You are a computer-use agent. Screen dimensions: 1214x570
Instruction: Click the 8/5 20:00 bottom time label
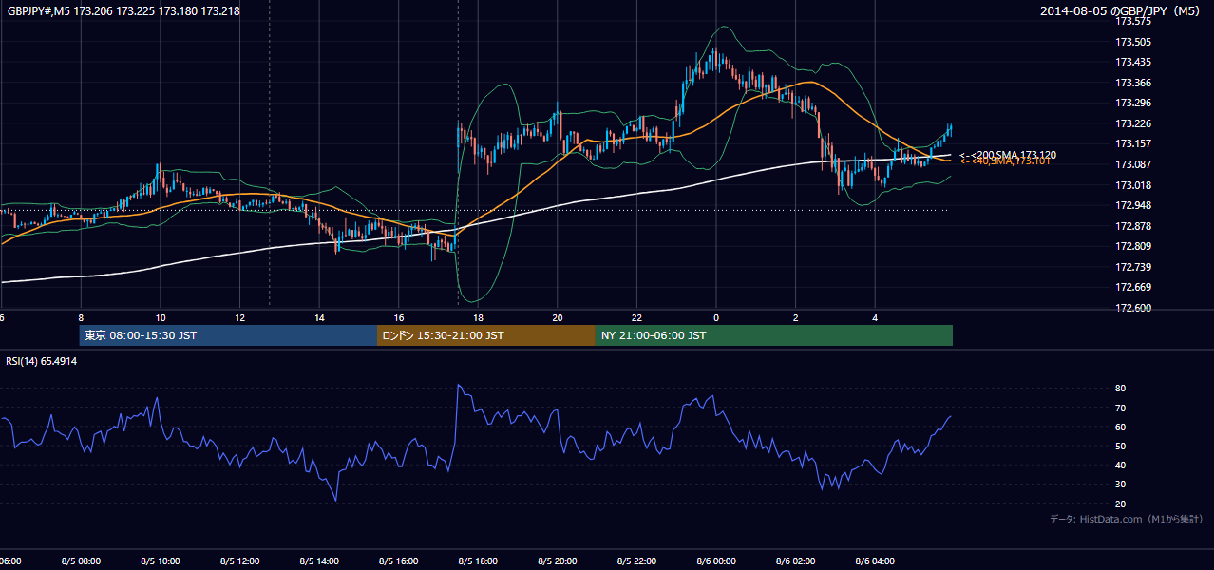557,560
